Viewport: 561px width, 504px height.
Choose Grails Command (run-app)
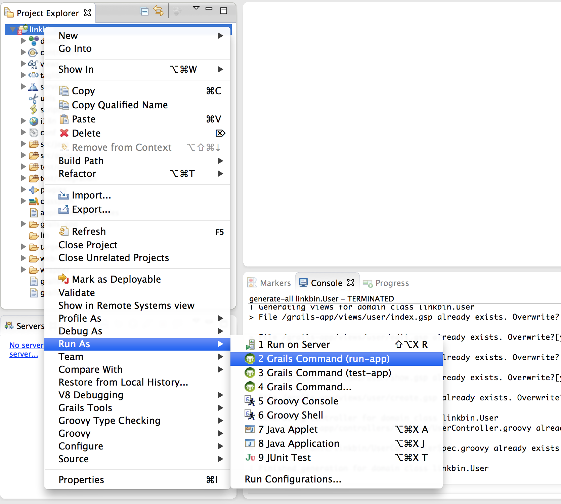pos(323,359)
